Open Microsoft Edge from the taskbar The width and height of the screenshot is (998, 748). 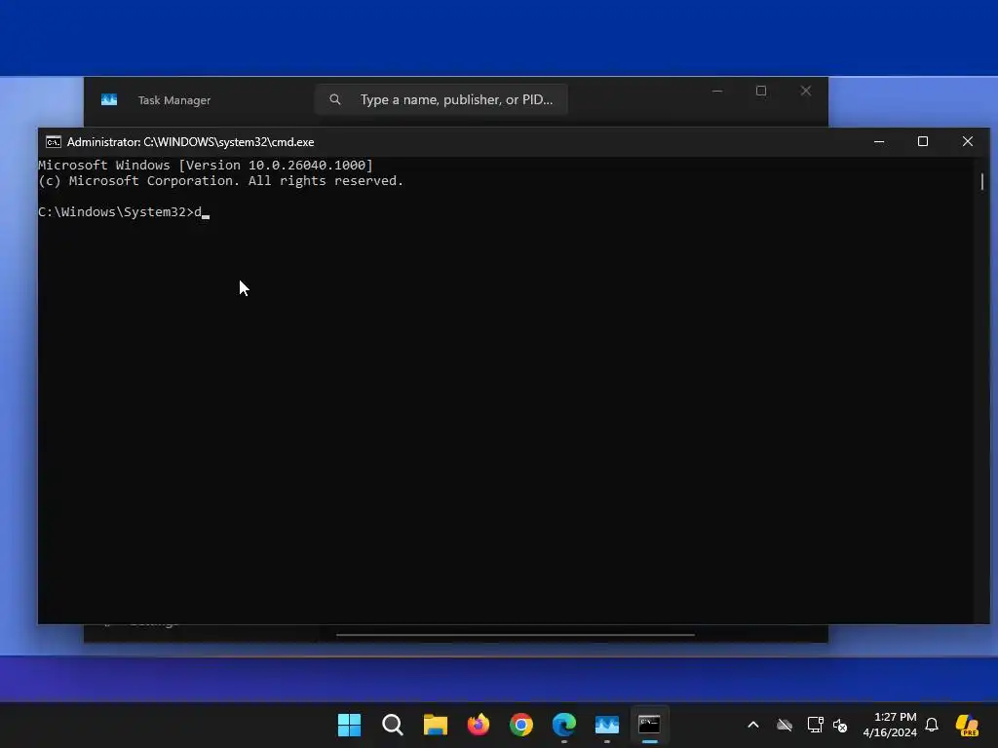click(x=564, y=725)
